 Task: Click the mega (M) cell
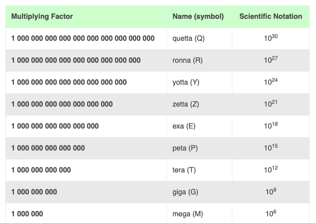pyautogui.click(x=188, y=214)
